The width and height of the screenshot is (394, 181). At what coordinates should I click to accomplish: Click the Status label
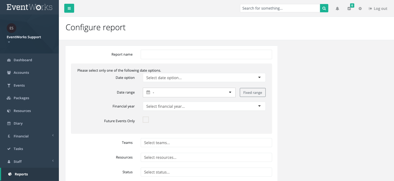pos(127,172)
